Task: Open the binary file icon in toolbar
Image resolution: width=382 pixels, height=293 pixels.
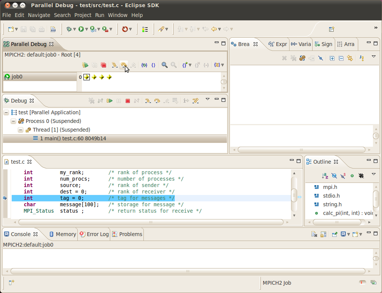Action: click(53, 29)
